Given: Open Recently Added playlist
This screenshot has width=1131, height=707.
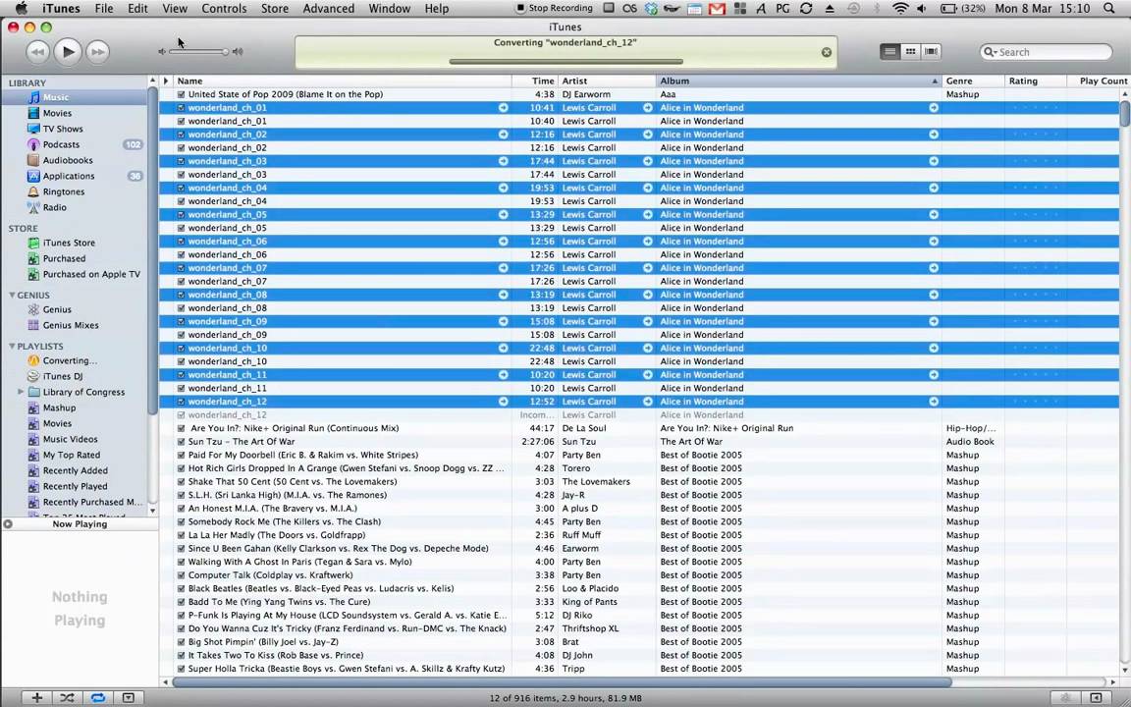Looking at the screenshot, I should click(x=75, y=471).
